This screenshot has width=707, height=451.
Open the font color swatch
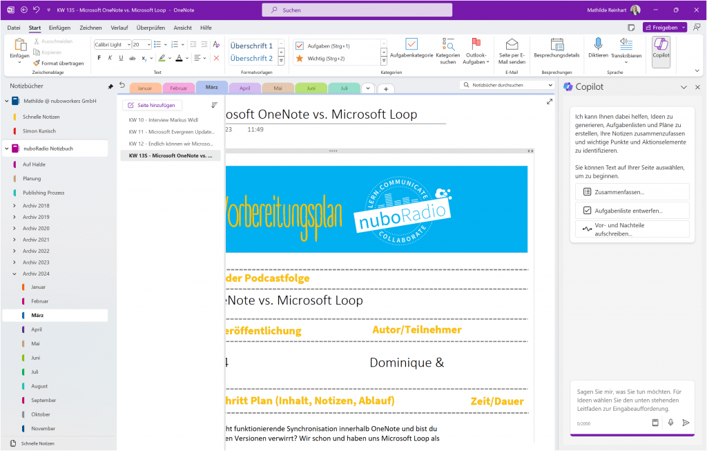tap(180, 58)
